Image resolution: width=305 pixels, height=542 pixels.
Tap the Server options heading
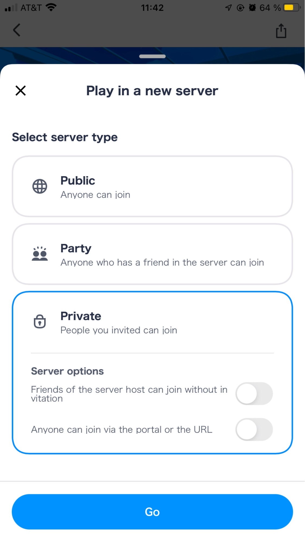tap(68, 371)
